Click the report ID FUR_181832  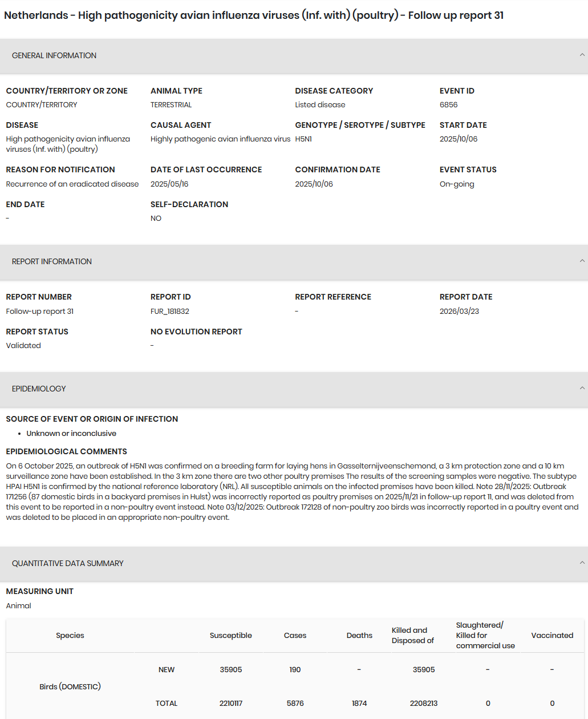[x=170, y=312]
